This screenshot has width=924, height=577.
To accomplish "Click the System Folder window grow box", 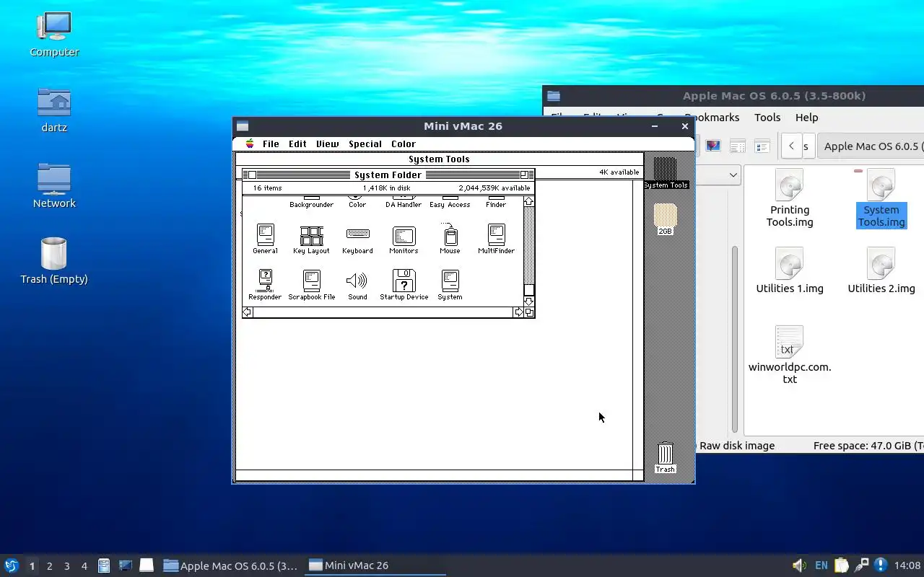I will coord(529,312).
